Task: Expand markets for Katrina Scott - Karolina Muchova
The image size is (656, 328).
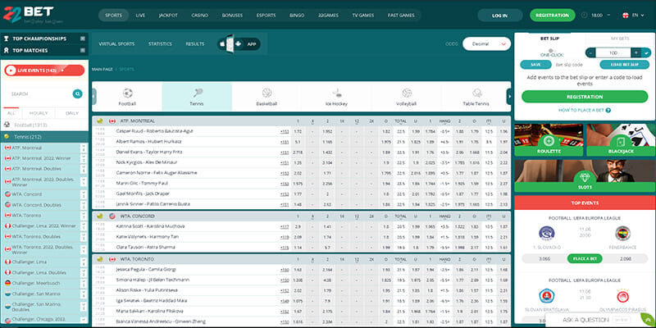Action: pos(285,226)
